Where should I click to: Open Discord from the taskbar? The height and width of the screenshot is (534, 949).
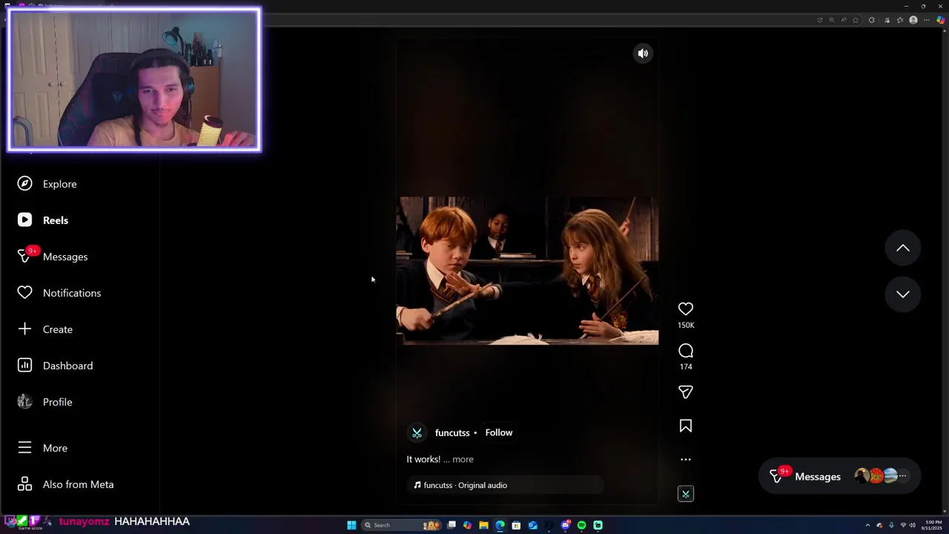566,525
